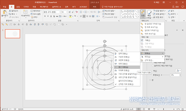The width and height of the screenshot is (186, 111).
Task: Click Find (찾기) magnifier button
Action: (171, 11)
